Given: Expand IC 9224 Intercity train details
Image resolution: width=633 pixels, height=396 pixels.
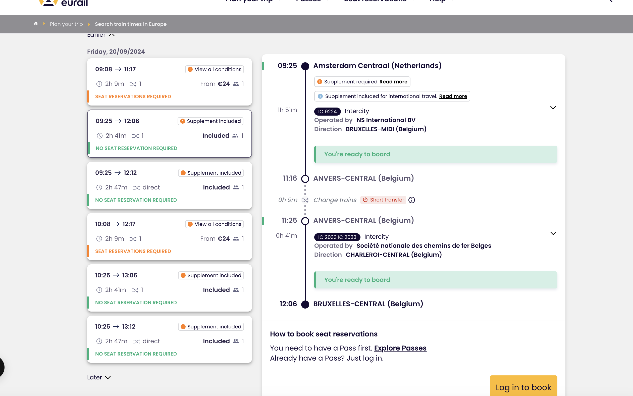Looking at the screenshot, I should tap(553, 108).
